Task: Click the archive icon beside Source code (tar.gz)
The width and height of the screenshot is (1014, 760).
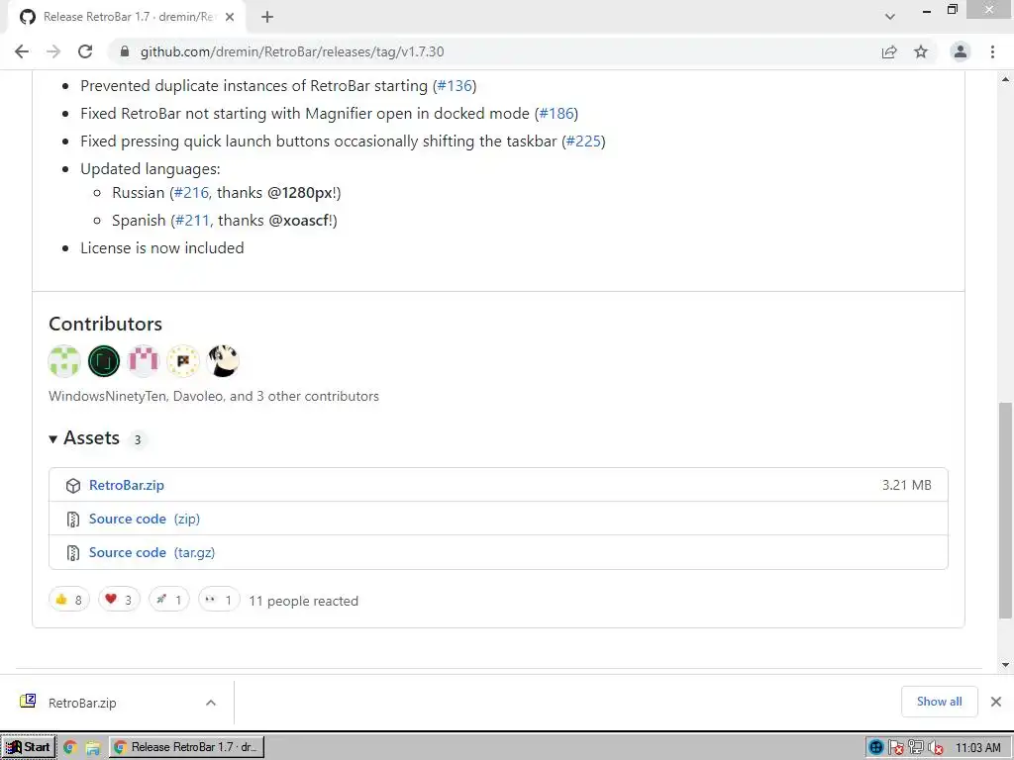Action: pyautogui.click(x=73, y=552)
